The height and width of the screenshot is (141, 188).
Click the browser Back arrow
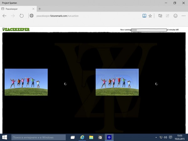tap(4, 16)
